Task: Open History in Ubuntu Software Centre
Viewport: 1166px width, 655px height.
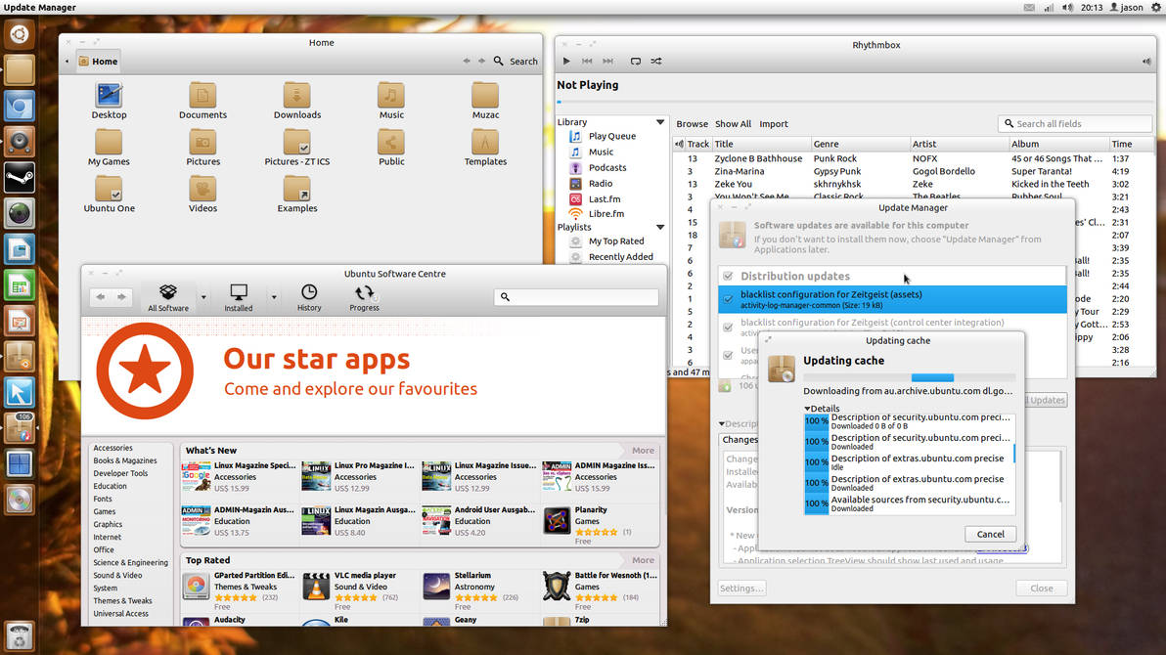Action: click(309, 297)
